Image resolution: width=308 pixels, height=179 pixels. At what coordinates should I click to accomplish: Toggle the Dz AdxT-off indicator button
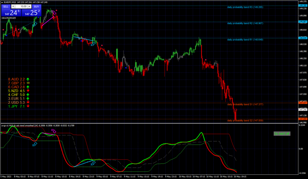[x=282, y=134]
